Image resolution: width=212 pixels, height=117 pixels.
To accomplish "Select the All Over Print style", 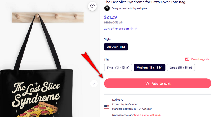I will click(x=116, y=47).
